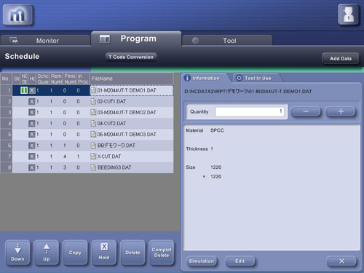Close the information panel with X button
The image size is (364, 273).
(341, 261)
